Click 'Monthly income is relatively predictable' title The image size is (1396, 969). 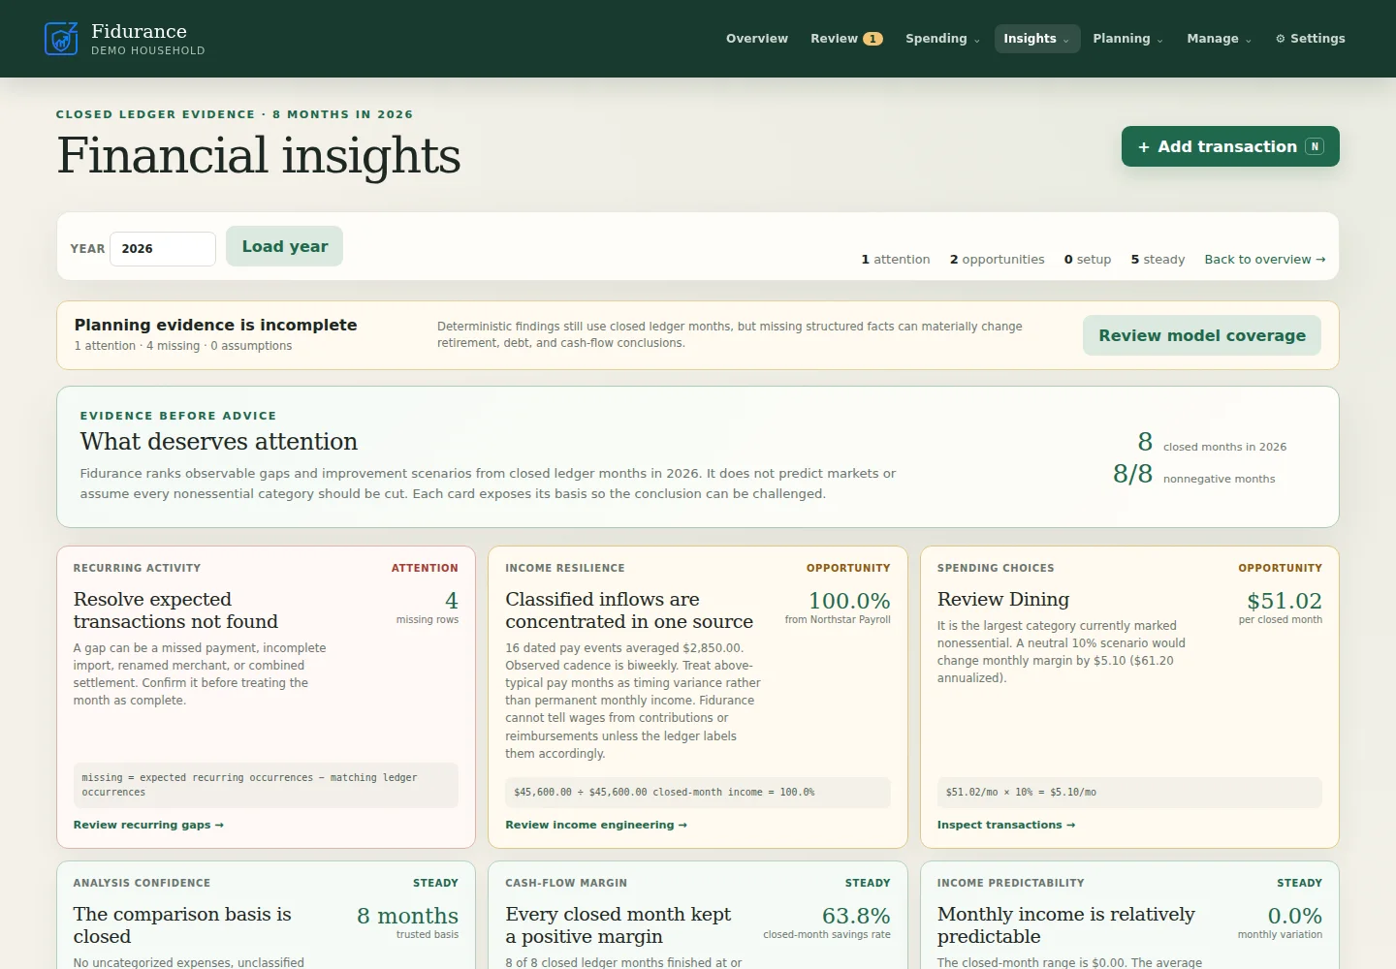1066,925
